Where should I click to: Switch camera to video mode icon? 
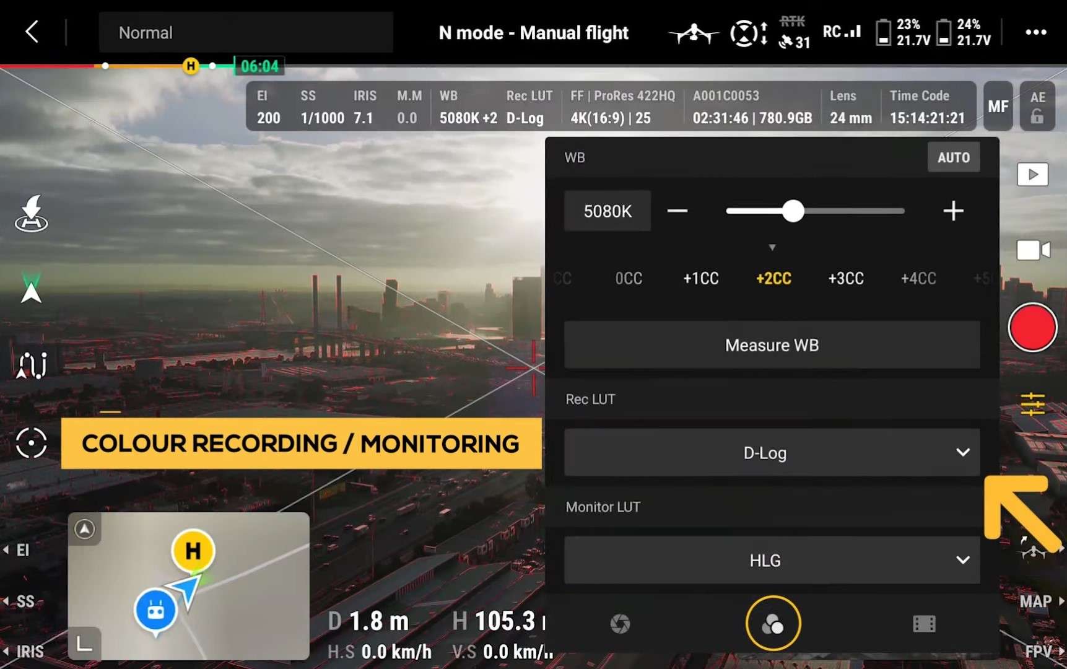tap(1033, 250)
